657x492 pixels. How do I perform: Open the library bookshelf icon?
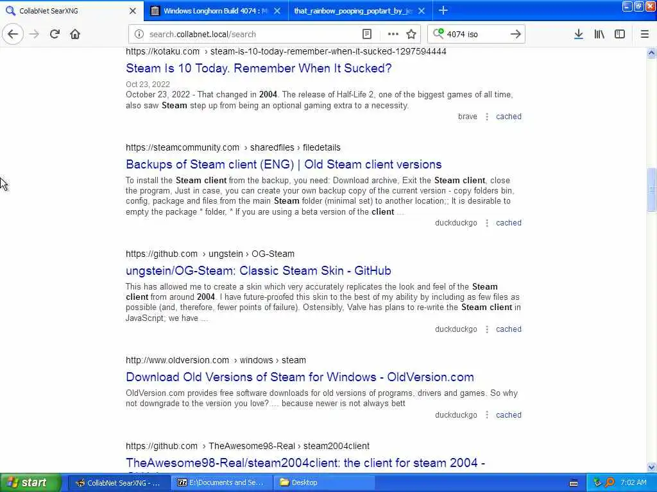599,35
